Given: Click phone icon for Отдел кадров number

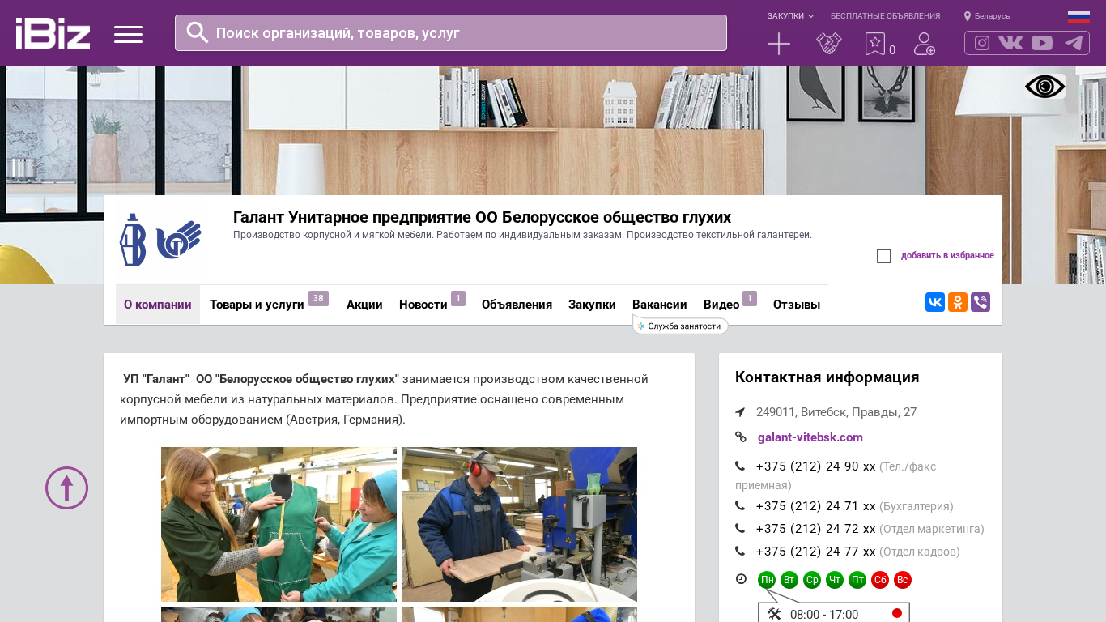Looking at the screenshot, I should pos(740,552).
